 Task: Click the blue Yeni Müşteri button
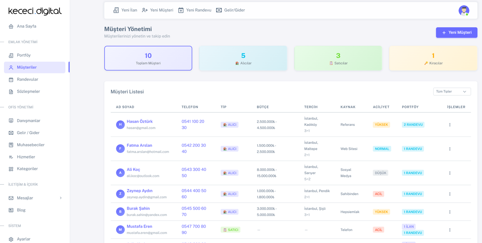[x=456, y=32]
